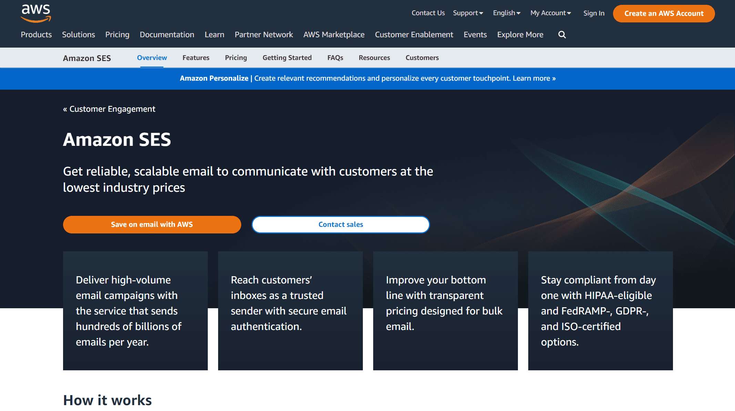Open the top navigation Pricing menu
The image size is (735, 411).
point(118,34)
